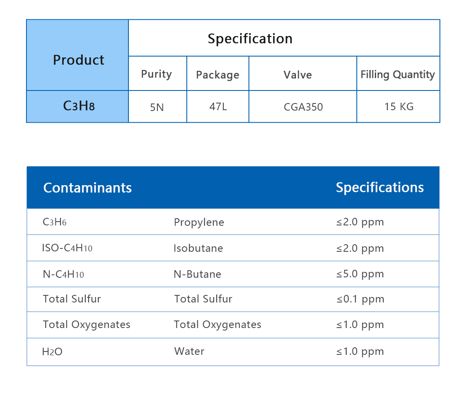Click the ≤0.1 ppm sulfur limit

click(360, 299)
